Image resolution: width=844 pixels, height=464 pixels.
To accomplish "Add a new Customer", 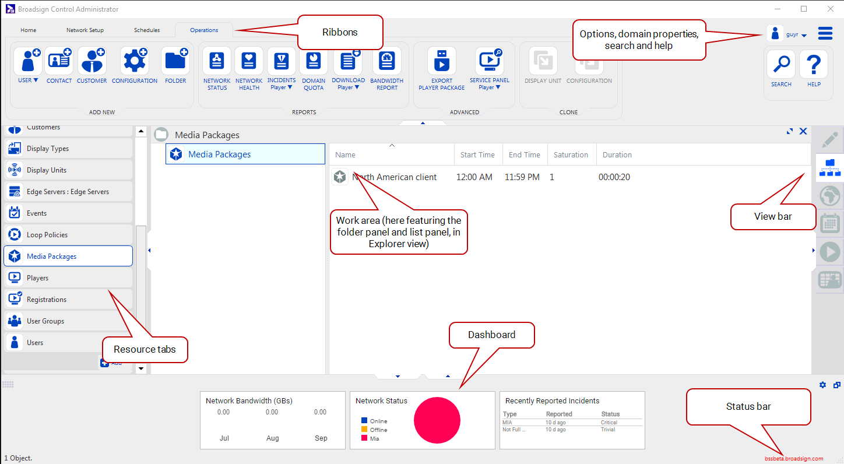I will tap(92, 62).
